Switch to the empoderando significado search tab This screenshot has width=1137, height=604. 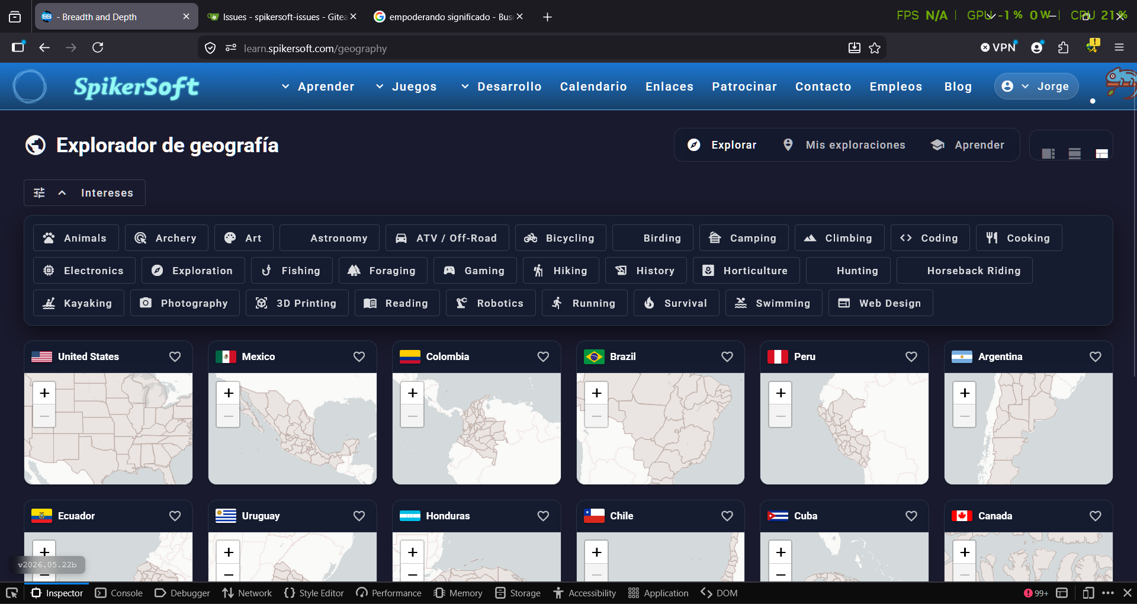point(448,17)
